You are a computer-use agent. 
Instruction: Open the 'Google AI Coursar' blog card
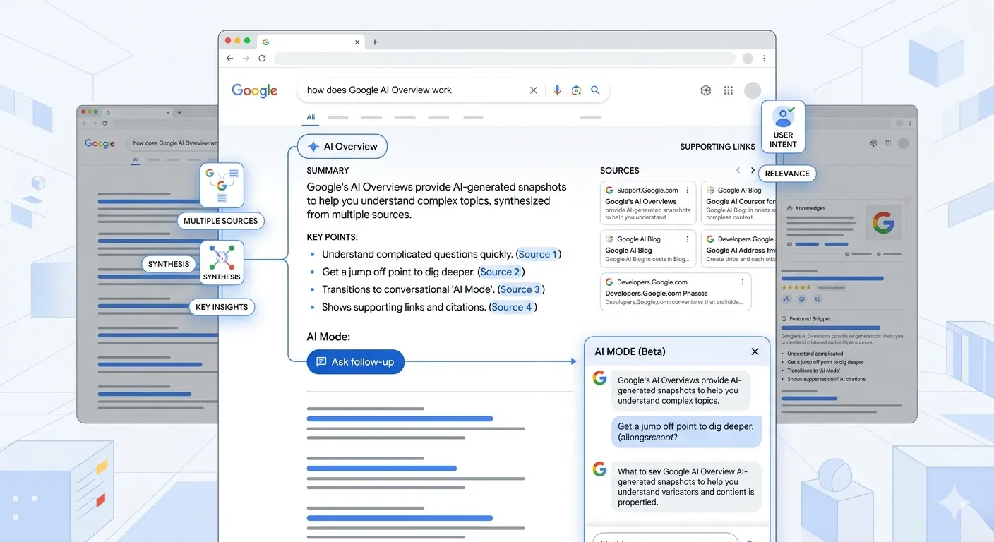tap(738, 203)
